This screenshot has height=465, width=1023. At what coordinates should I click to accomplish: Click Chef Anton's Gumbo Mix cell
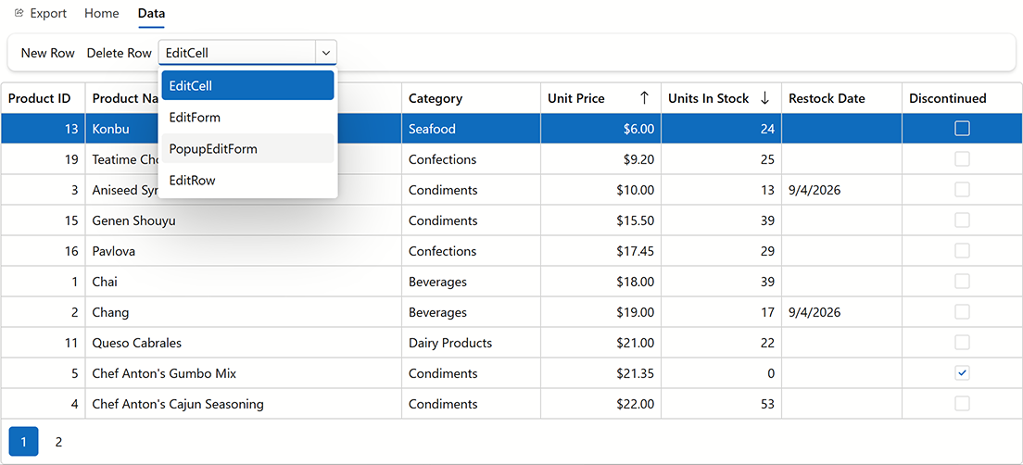tap(244, 373)
